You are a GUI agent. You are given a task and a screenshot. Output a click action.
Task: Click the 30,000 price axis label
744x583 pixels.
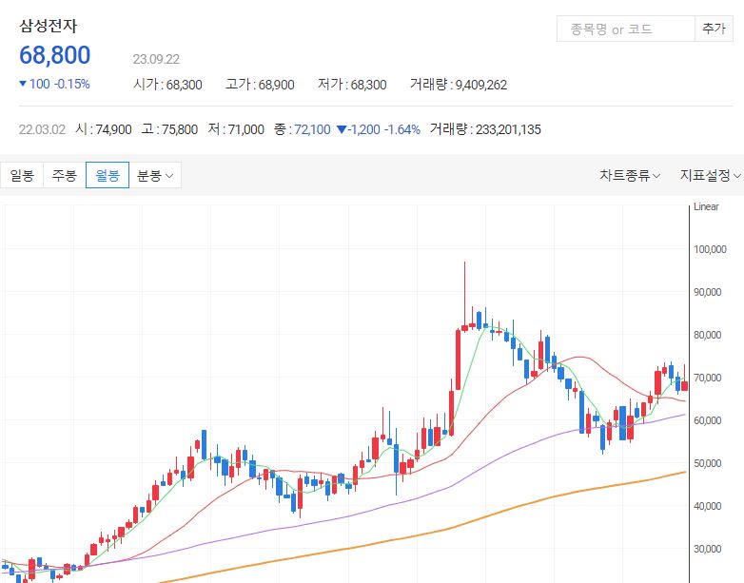pyautogui.click(x=708, y=549)
